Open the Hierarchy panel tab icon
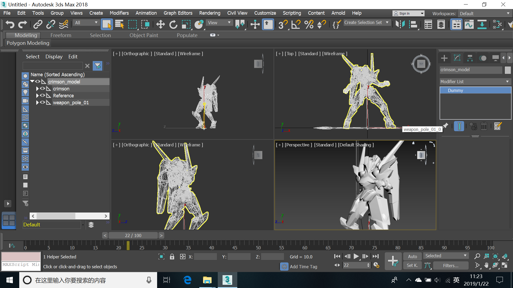The width and height of the screenshot is (513, 288). [x=470, y=58]
